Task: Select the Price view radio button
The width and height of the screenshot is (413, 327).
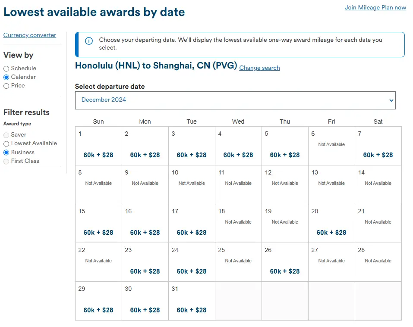Action: pyautogui.click(x=6, y=86)
